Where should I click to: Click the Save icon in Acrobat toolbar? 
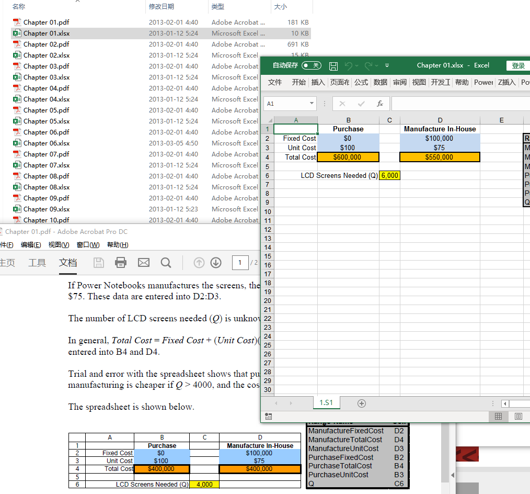(98, 263)
